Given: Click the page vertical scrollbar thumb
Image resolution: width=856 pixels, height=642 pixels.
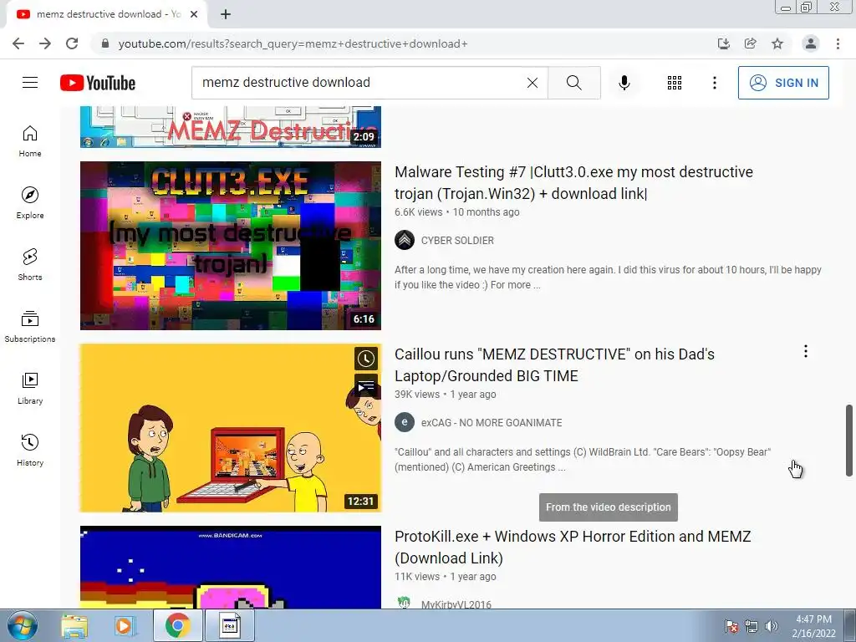Looking at the screenshot, I should (849, 441).
